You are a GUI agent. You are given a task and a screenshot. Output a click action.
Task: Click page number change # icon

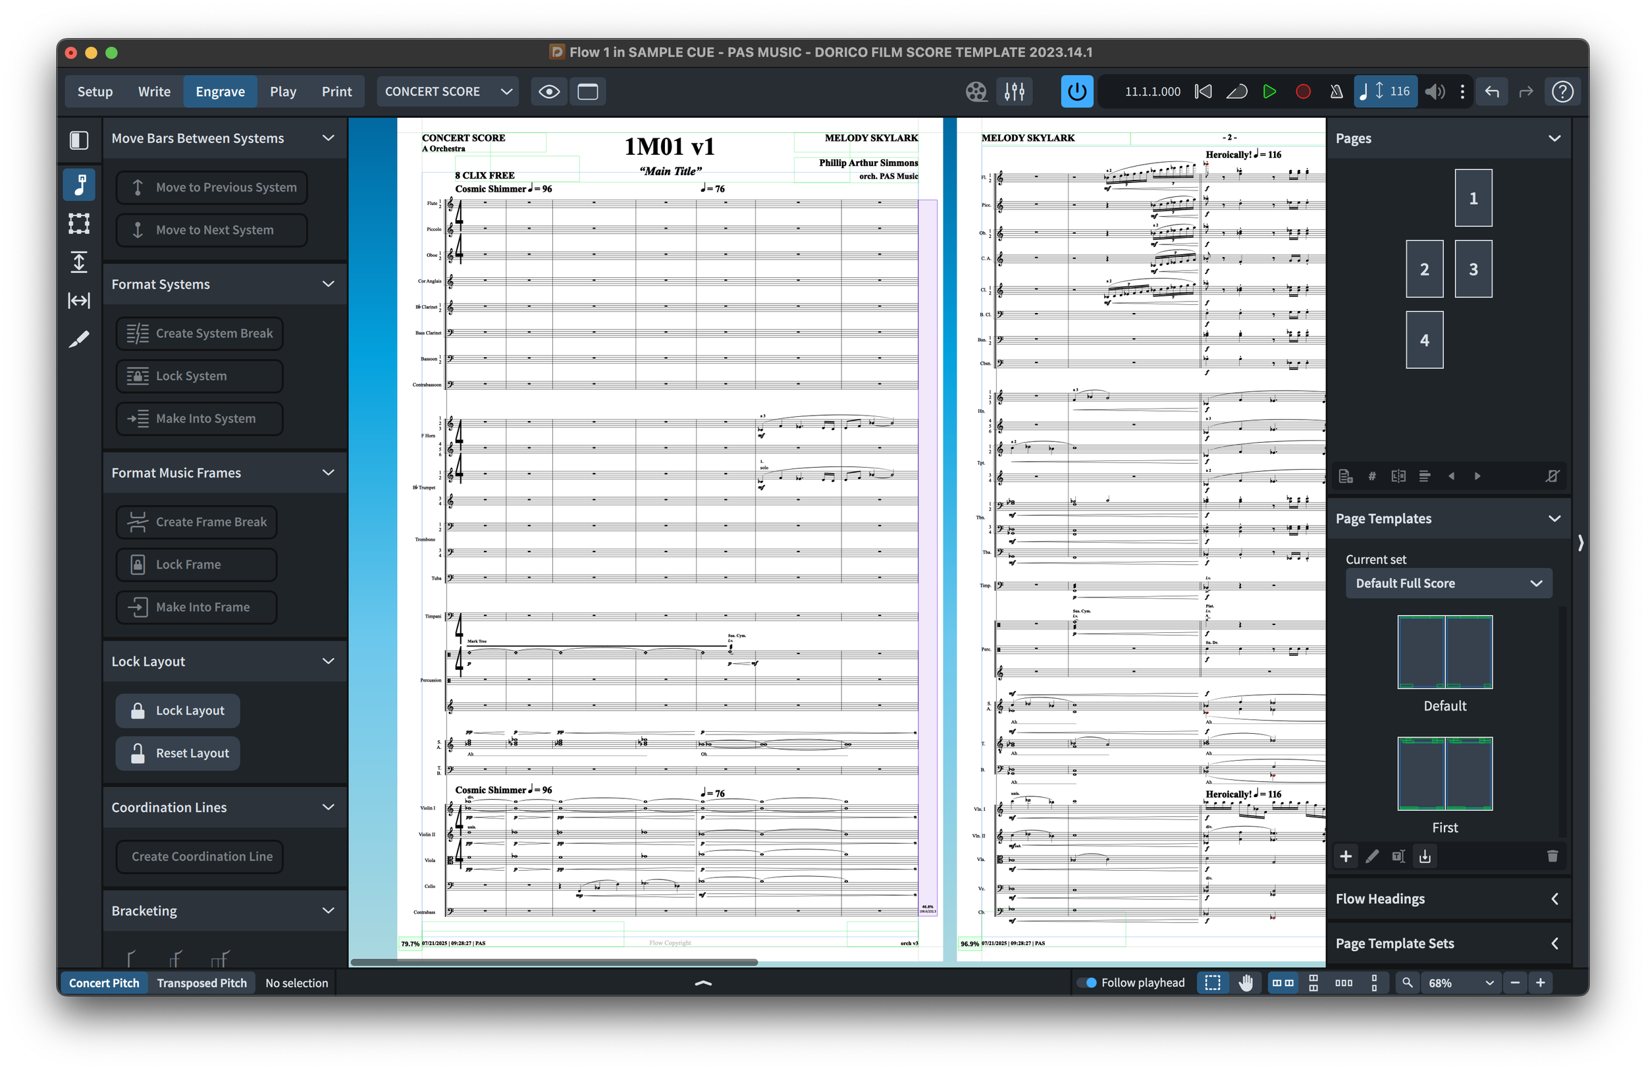(1372, 476)
